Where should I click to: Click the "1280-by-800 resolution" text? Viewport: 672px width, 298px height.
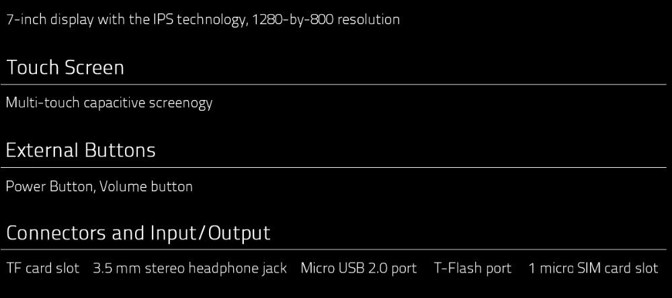(x=325, y=19)
